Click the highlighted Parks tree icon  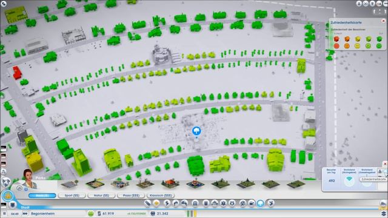261,203
